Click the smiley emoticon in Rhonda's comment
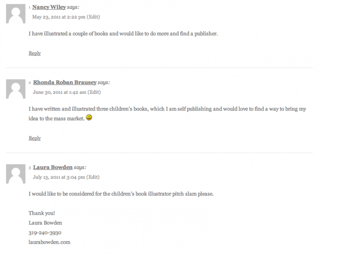The image size is (337, 254). click(89, 117)
